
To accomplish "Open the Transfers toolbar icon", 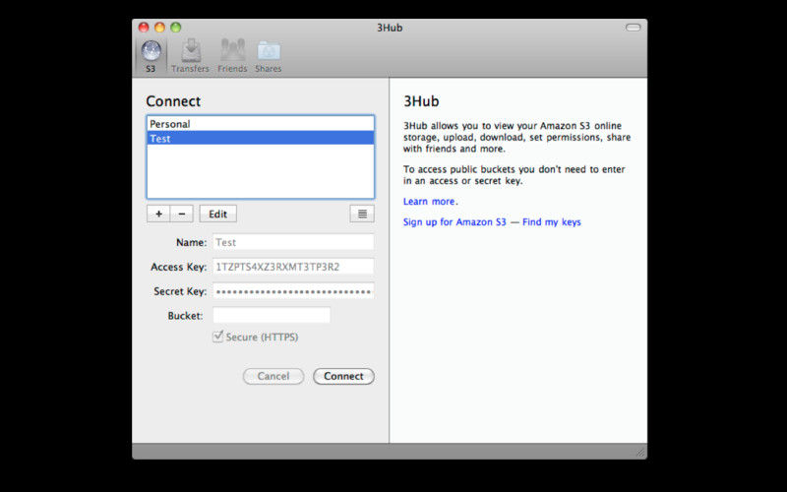I will [190, 56].
